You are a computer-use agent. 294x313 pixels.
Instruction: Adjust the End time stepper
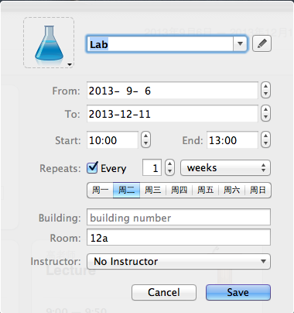click(265, 139)
